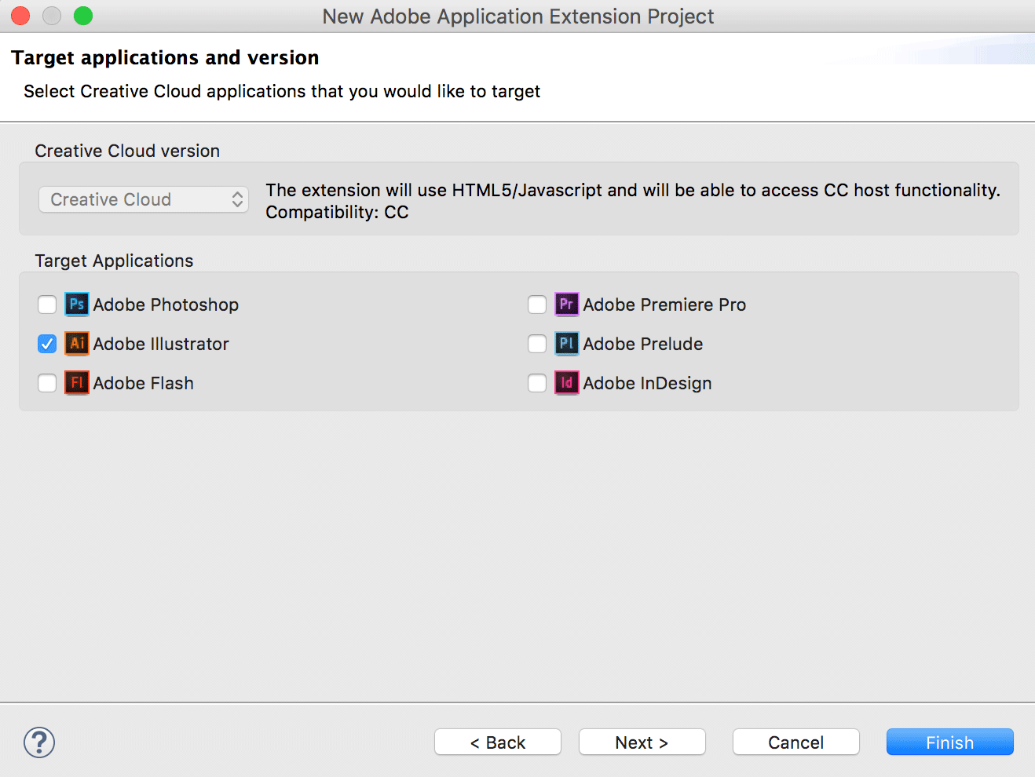The image size is (1035, 777).
Task: Check the Adobe Prelude checkbox
Action: (537, 344)
